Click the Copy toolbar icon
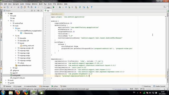Viewport: 169px width, 95px height. 21,7
